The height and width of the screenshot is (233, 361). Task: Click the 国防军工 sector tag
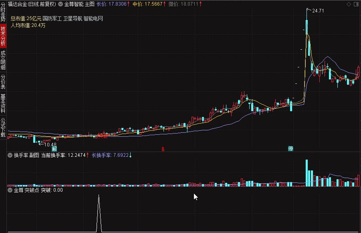coord(52,18)
